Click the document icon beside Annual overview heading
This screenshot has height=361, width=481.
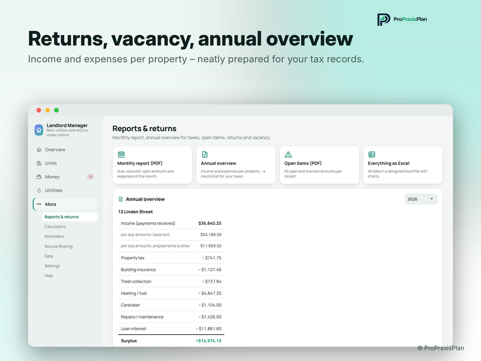pos(121,199)
